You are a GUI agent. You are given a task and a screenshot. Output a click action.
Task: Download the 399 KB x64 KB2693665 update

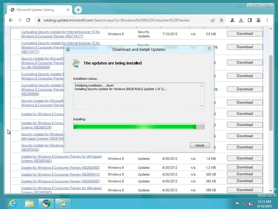coord(245,190)
